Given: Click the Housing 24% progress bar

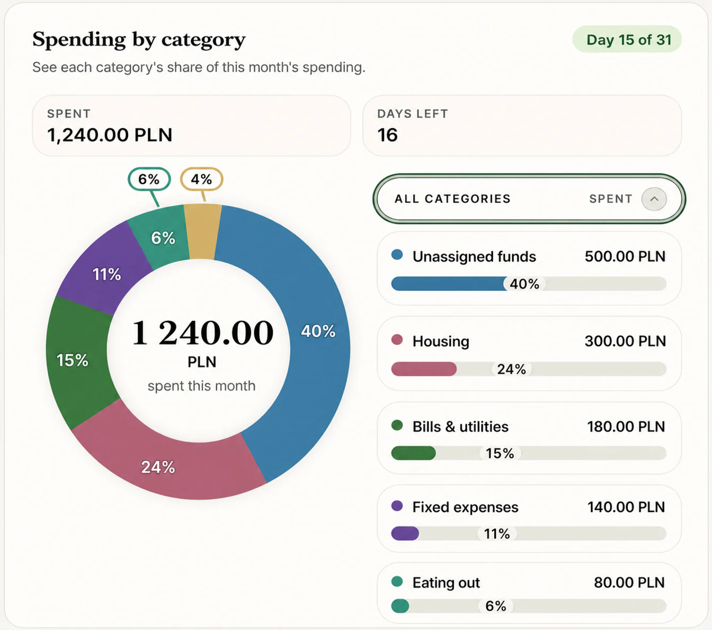Looking at the screenshot, I should (x=528, y=369).
